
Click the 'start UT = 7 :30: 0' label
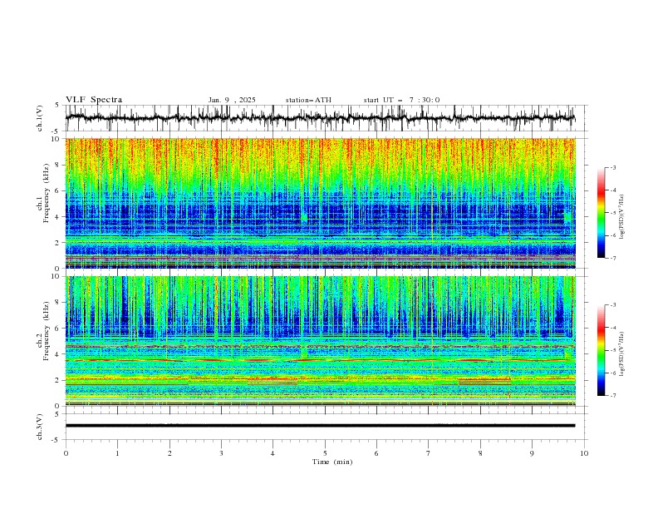point(401,100)
